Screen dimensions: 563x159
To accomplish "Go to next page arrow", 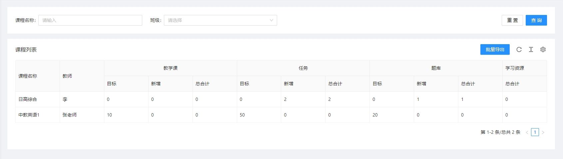I will click(543, 132).
